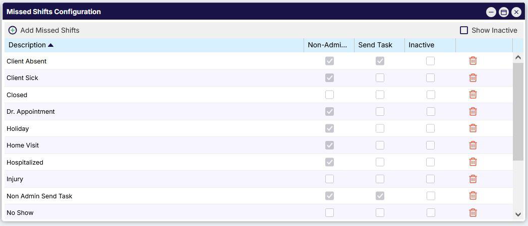
Task: Select the Client Sick description
Action: [22, 78]
